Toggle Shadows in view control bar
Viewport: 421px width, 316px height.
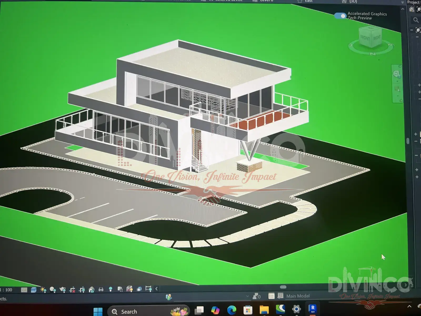53,290
